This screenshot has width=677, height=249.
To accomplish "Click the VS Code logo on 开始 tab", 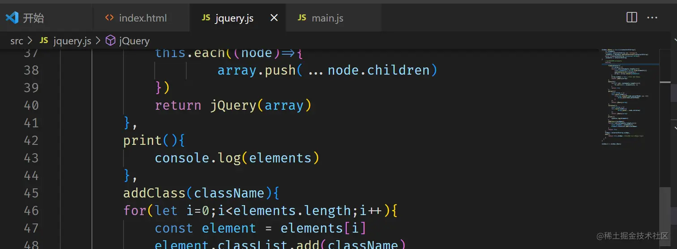I will coord(12,18).
